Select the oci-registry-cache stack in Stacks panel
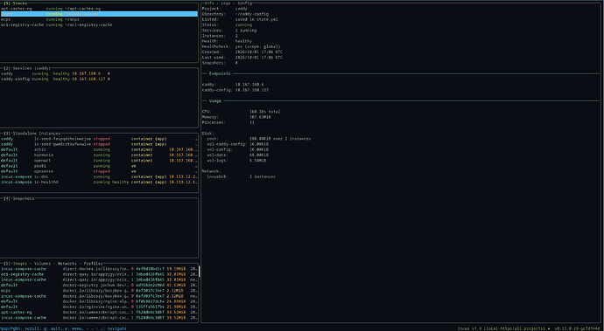 (99, 24)
